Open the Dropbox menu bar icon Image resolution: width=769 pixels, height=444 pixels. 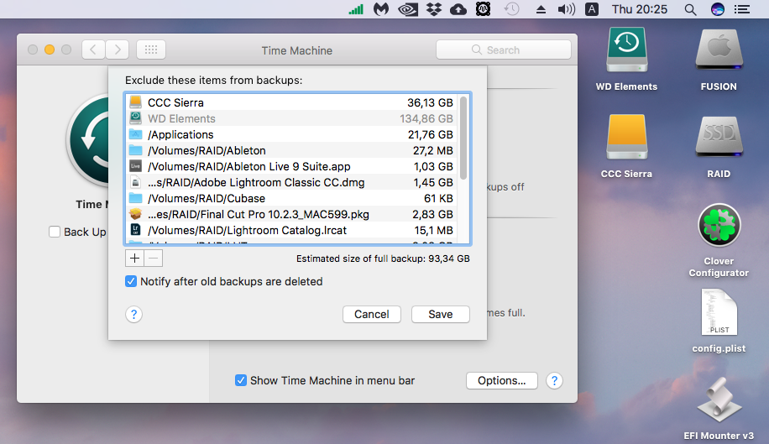(x=433, y=9)
